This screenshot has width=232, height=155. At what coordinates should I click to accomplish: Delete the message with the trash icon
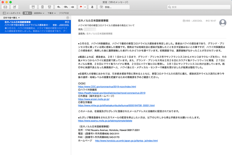42,7
